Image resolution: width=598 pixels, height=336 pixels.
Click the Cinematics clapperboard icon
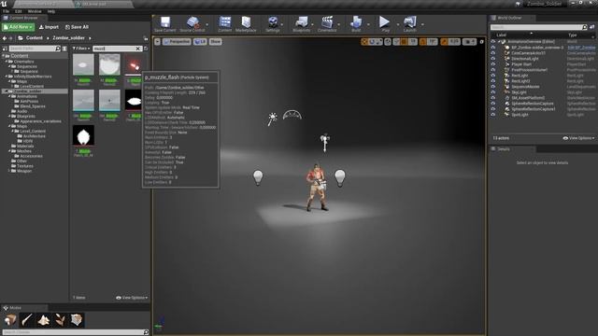pos(327,22)
